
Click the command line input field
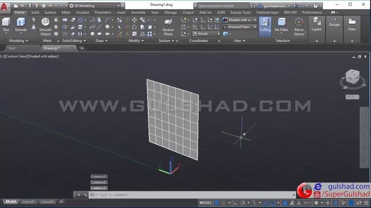click(192, 195)
